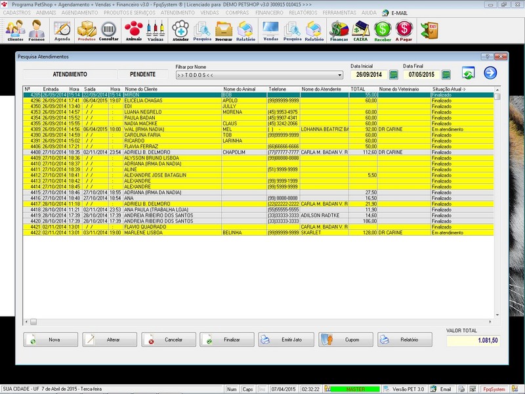Image resolution: width=525 pixels, height=394 pixels.
Task: Click the Relatório button at bottom
Action: coord(405,339)
